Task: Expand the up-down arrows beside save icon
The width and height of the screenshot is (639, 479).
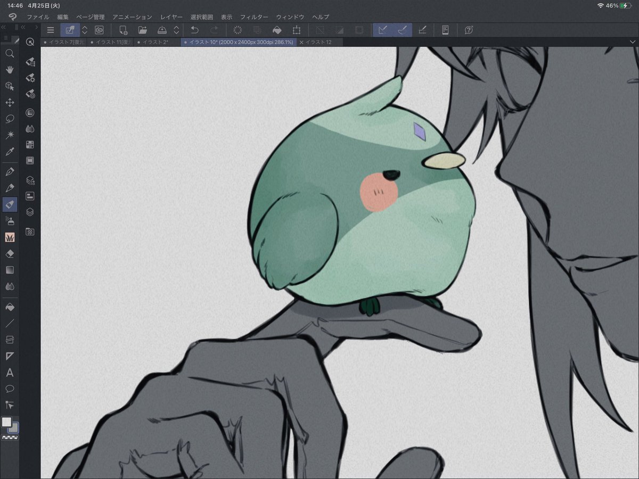Action: [x=176, y=30]
